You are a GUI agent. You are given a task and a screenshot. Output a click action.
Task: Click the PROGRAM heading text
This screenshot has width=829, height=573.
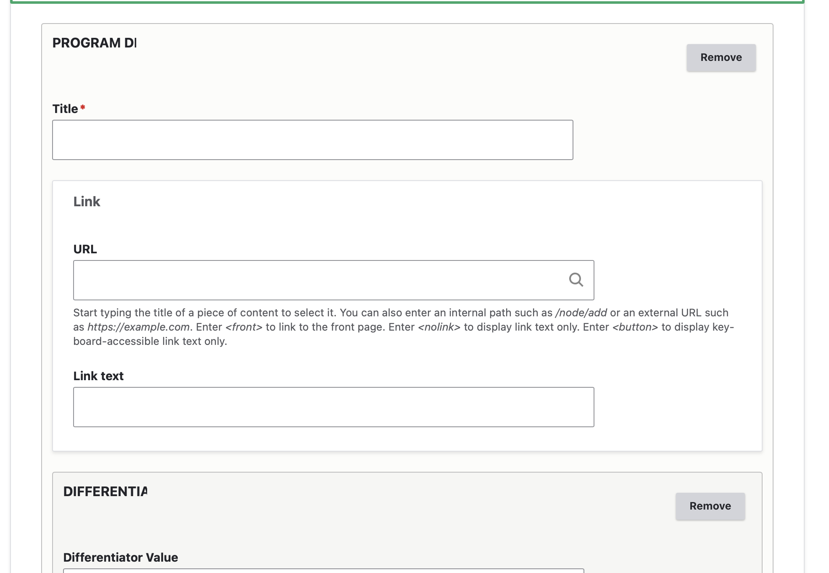[94, 43]
